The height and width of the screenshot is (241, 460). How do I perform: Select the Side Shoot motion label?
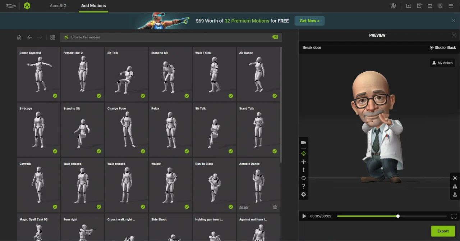point(159,219)
